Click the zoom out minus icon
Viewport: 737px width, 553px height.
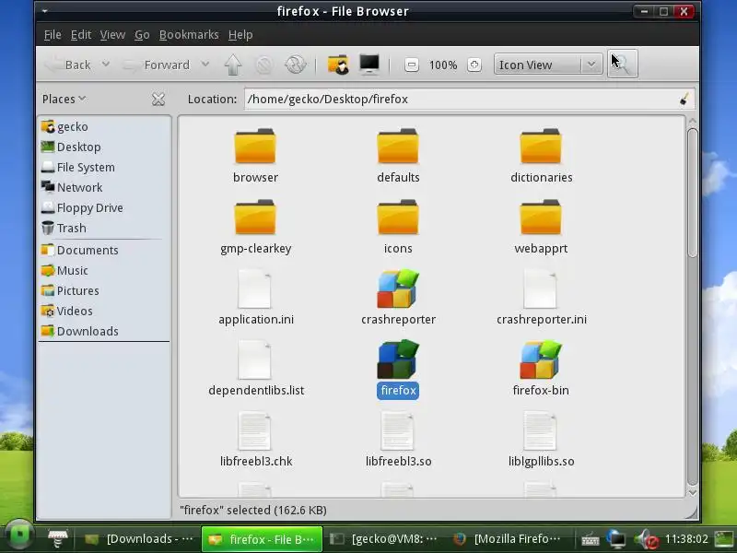[411, 65]
